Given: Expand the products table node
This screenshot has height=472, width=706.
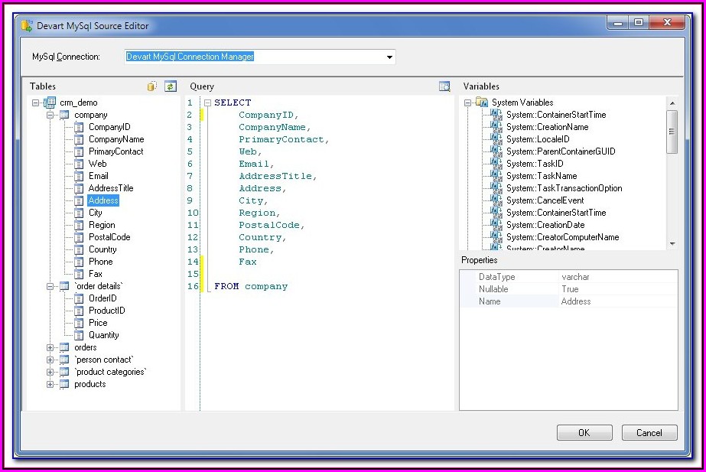Looking at the screenshot, I should [50, 384].
